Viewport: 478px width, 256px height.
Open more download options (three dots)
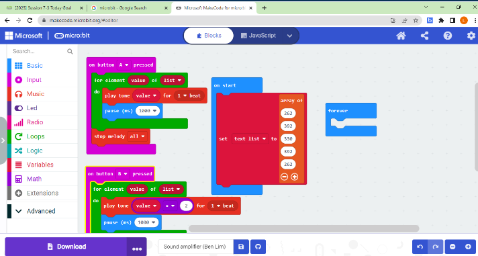(137, 247)
